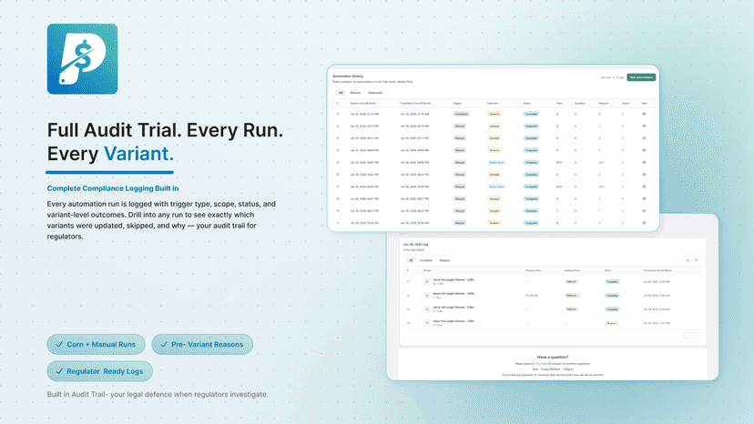Click the dollar price-tag app logo
Screen dimensions: 754x424
[82, 59]
